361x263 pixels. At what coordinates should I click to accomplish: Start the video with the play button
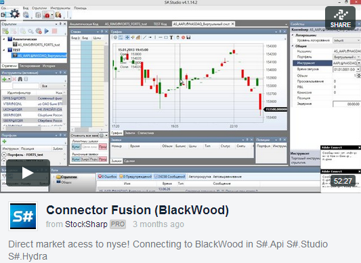coord(28,173)
